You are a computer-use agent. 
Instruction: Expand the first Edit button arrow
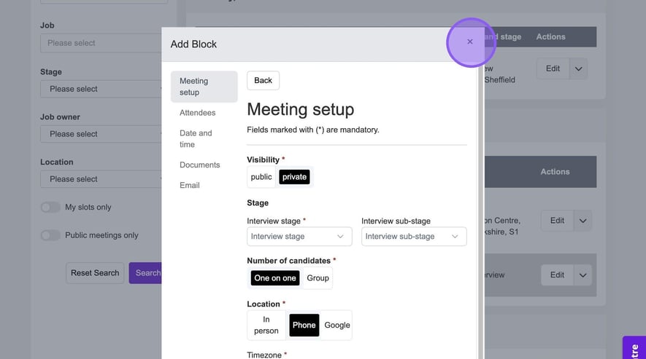[x=578, y=69]
